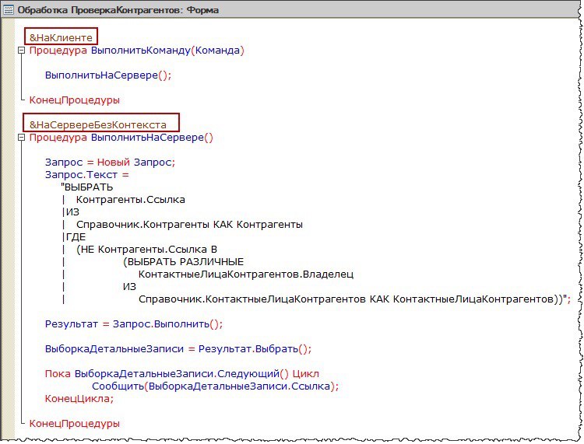Click the first КонецПроцедуры keyword
The image size is (584, 444).
click(x=75, y=100)
